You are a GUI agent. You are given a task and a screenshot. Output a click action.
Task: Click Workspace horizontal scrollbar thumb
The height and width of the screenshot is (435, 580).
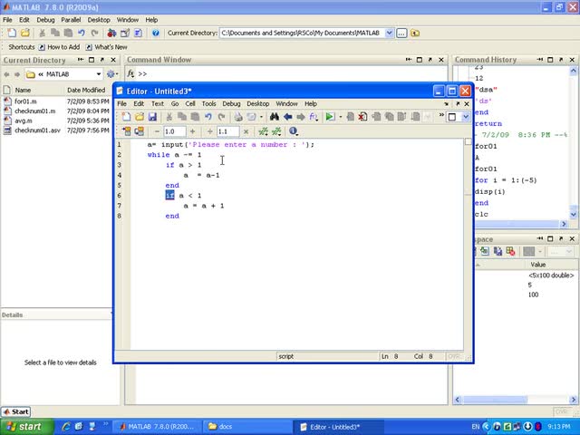[496, 400]
